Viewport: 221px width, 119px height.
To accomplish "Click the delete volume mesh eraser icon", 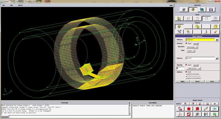I will point(215,32).
